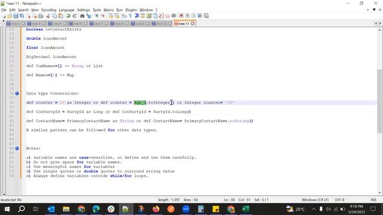Toggle synchronized horizontal scrolling
The width and height of the screenshot is (383, 215).
117,16
